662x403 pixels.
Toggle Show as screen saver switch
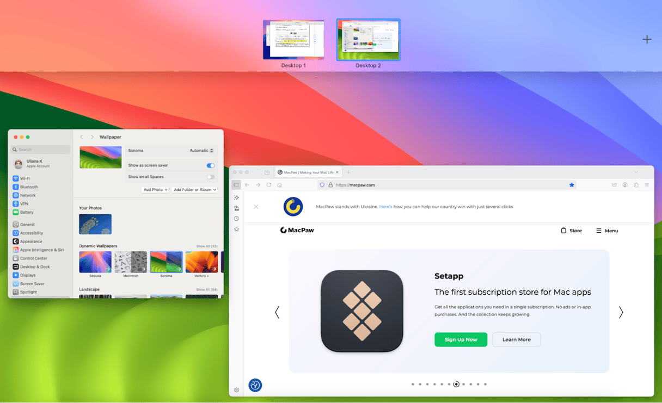click(211, 165)
